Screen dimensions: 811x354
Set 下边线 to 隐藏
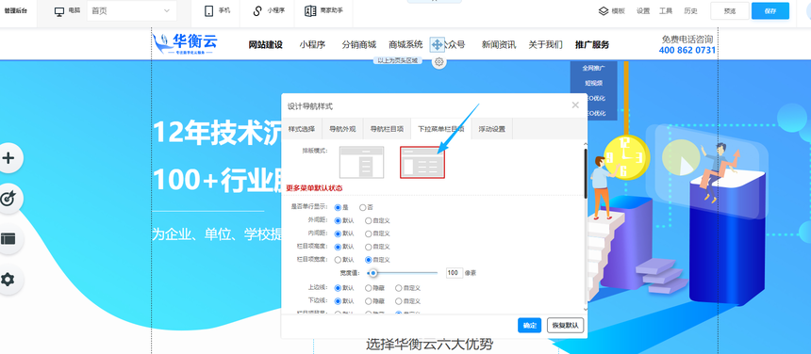pyautogui.click(x=369, y=301)
